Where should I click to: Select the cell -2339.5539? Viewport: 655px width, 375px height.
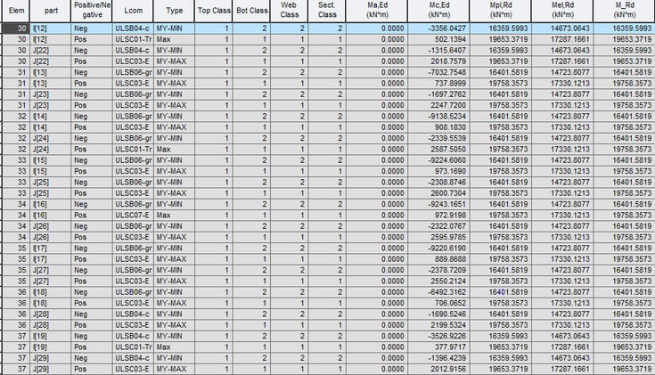click(438, 138)
